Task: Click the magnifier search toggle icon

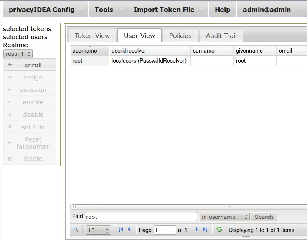Action: (x=75, y=229)
